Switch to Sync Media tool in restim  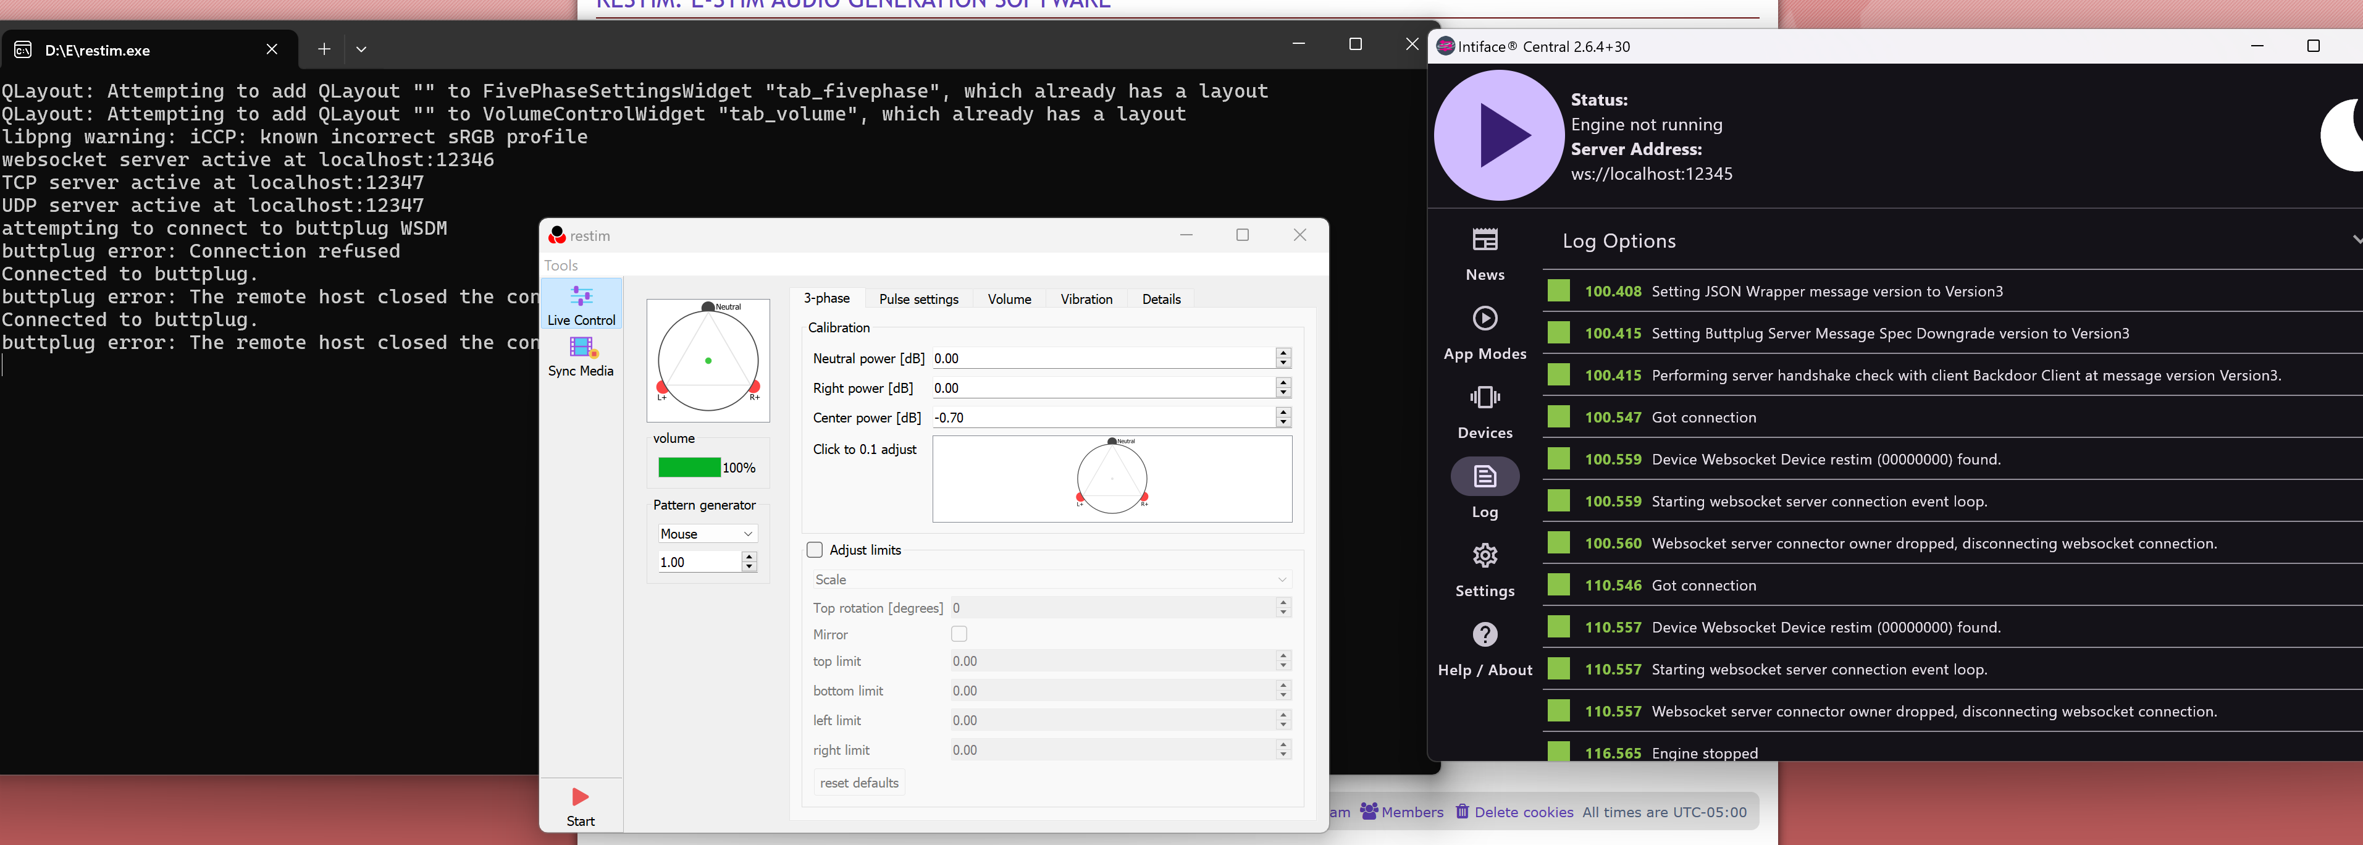point(582,356)
